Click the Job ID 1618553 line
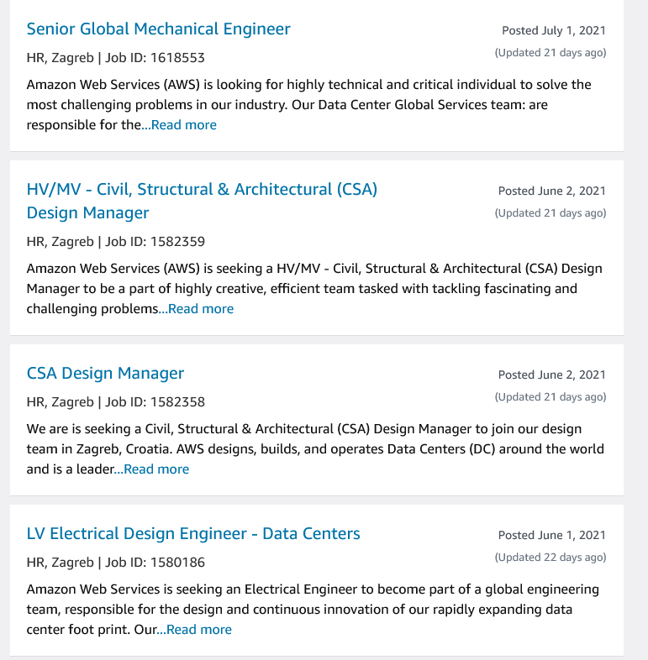Viewport: 648px width, 660px height. [x=115, y=58]
